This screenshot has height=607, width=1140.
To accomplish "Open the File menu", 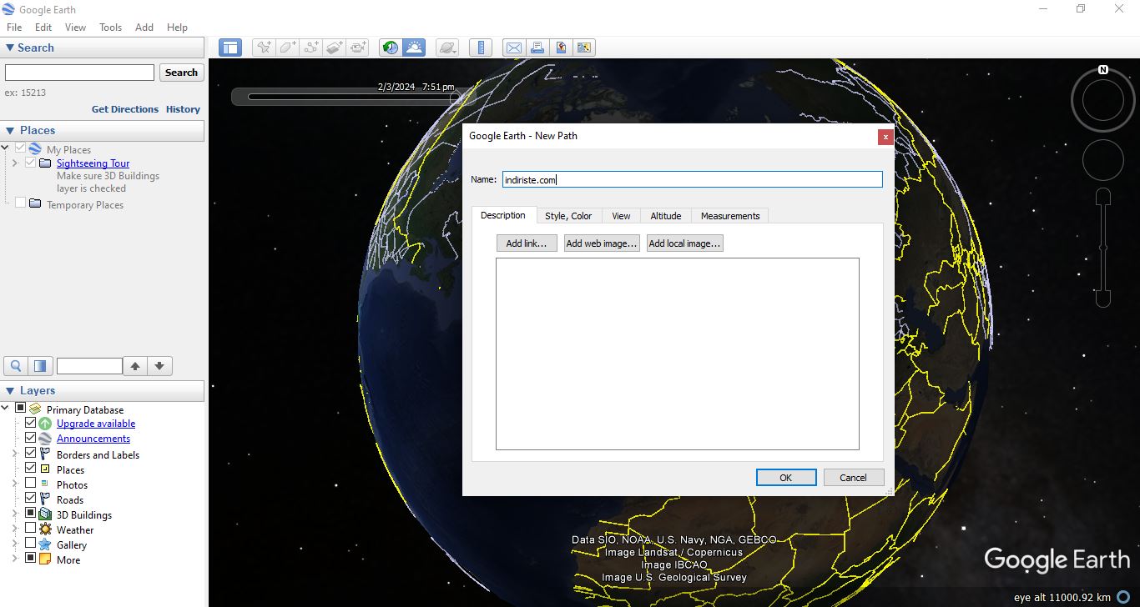I will click(14, 28).
